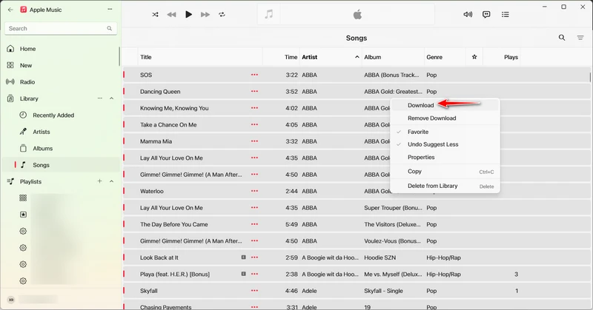Screen dimensions: 593x310
Task: Start playback with the play button
Action: click(x=188, y=14)
